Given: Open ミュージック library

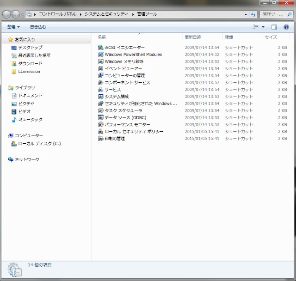Looking at the screenshot, I should [30, 120].
